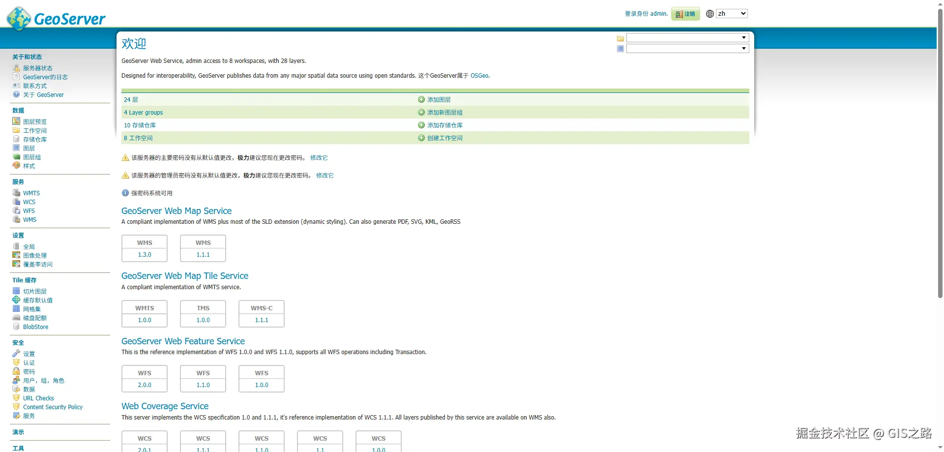Click the tile layers icon
944x452 pixels.
point(16,291)
